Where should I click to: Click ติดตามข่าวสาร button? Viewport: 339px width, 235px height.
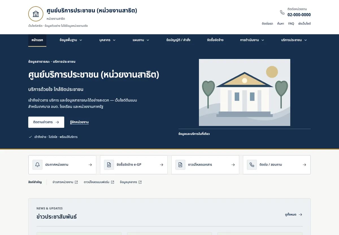46,122
